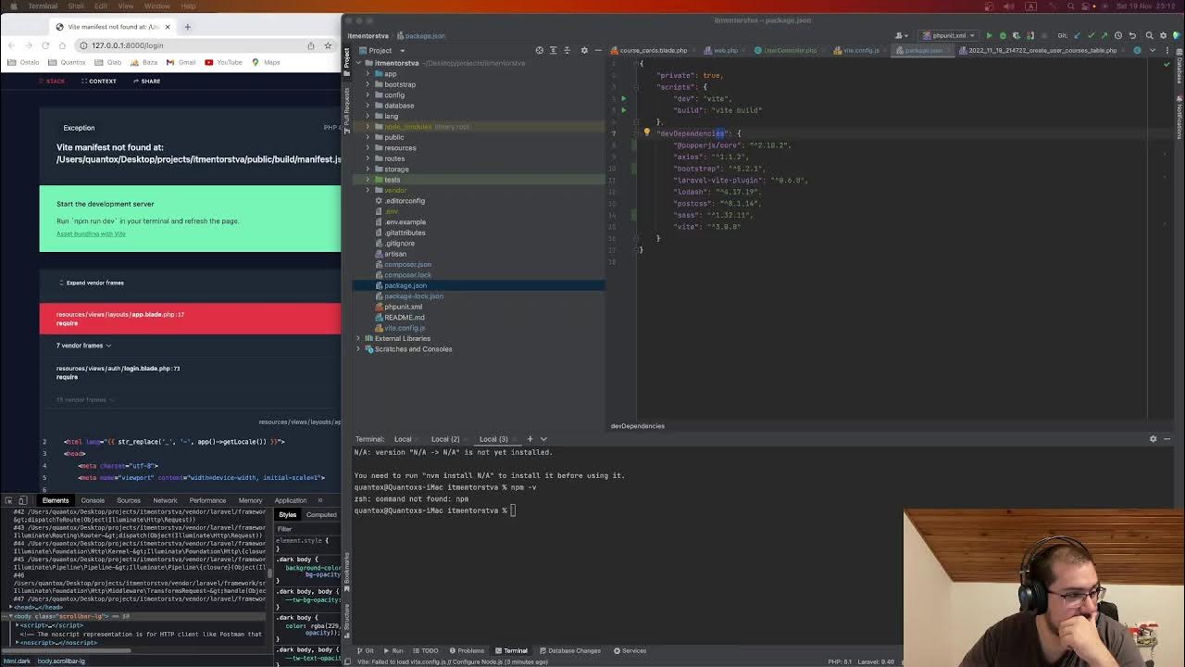Toggle the Services tool window button
This screenshot has height=667, width=1185.
pyautogui.click(x=630, y=650)
